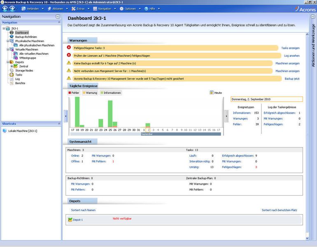Click the Log icon in tree

click(12, 79)
